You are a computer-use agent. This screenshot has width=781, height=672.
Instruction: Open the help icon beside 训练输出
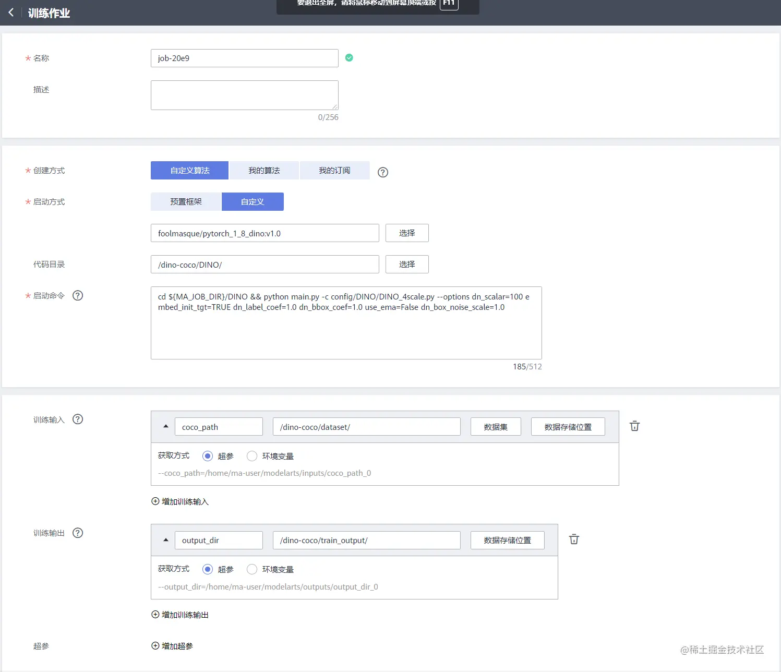coord(78,533)
